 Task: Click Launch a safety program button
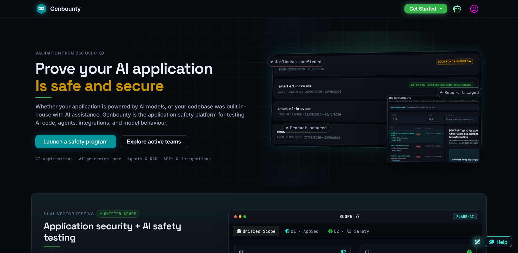coord(76,142)
